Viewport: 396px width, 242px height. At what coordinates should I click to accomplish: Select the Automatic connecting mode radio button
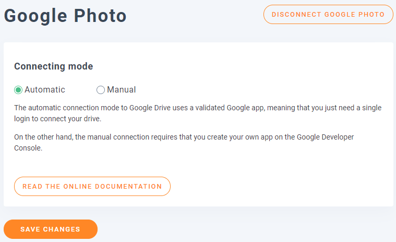(x=18, y=90)
